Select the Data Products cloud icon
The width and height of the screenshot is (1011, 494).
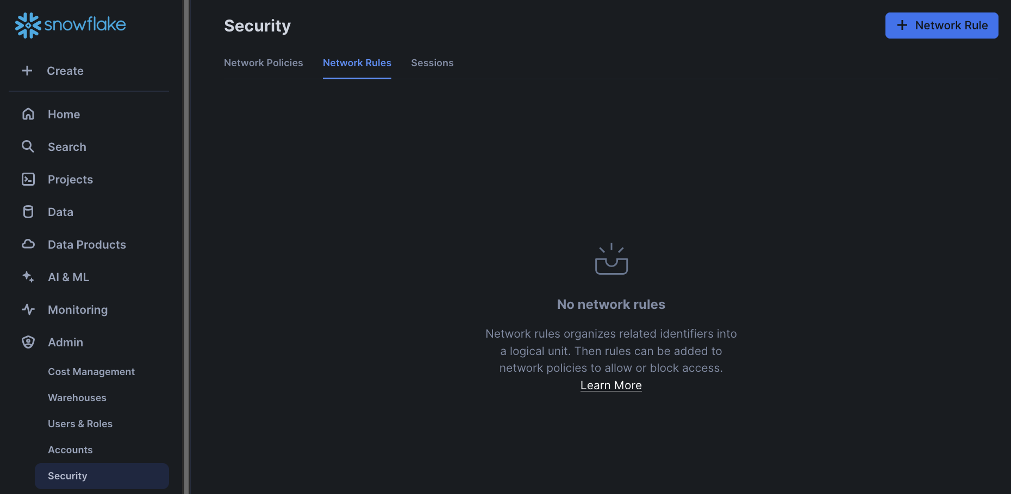28,244
